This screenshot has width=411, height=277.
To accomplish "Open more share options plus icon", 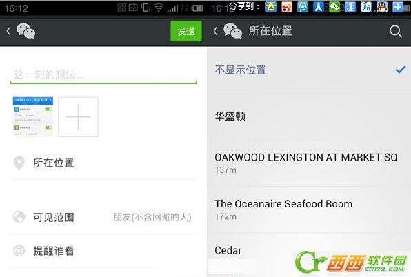I will point(398,7).
